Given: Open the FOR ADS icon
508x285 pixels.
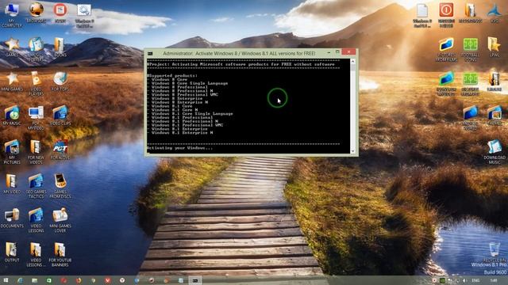Looking at the screenshot, I should 60,150.
